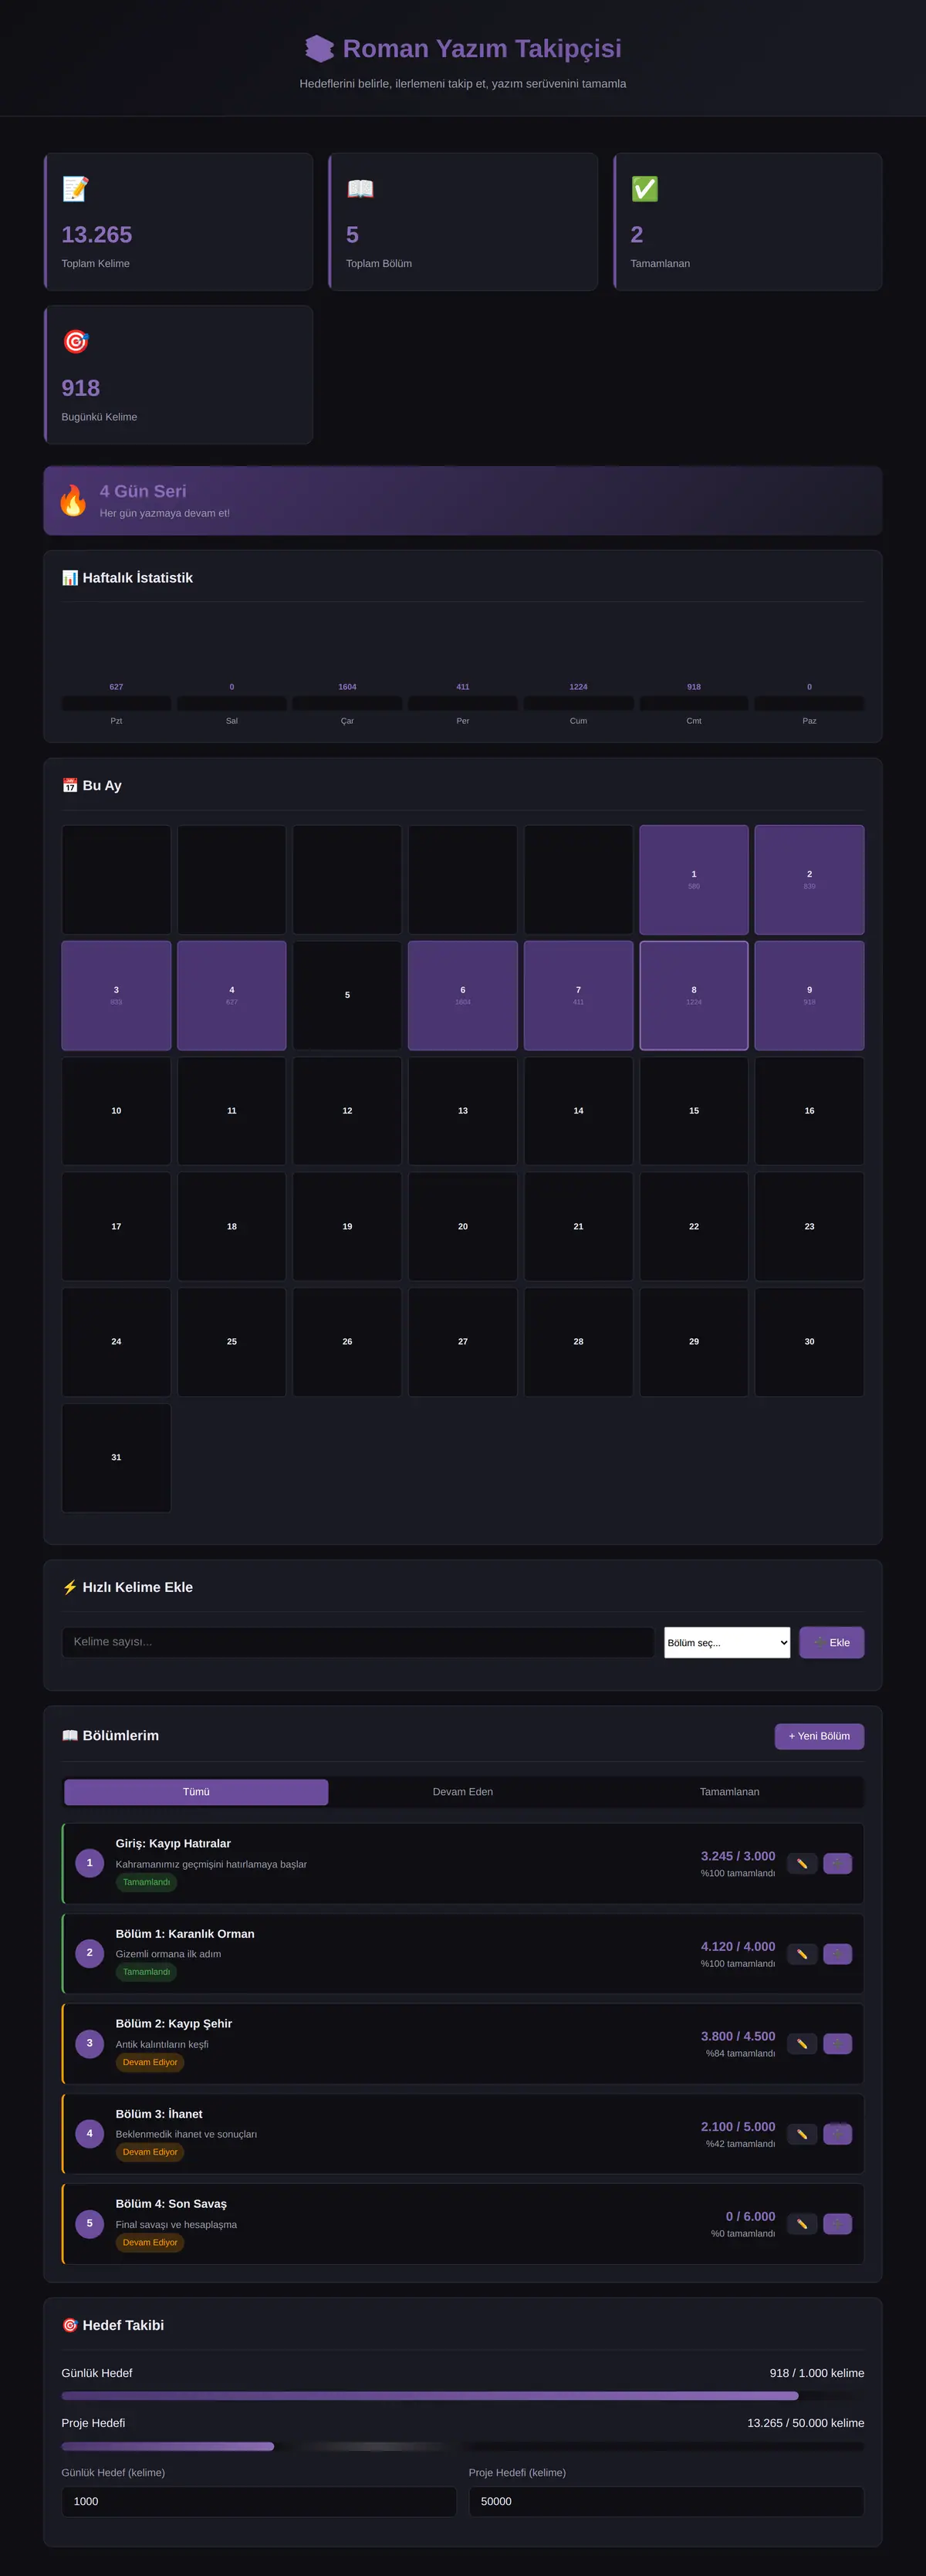Image resolution: width=926 pixels, height=2576 pixels.
Task: Click the Proje Hedefi progress bar
Action: click(x=463, y=2446)
